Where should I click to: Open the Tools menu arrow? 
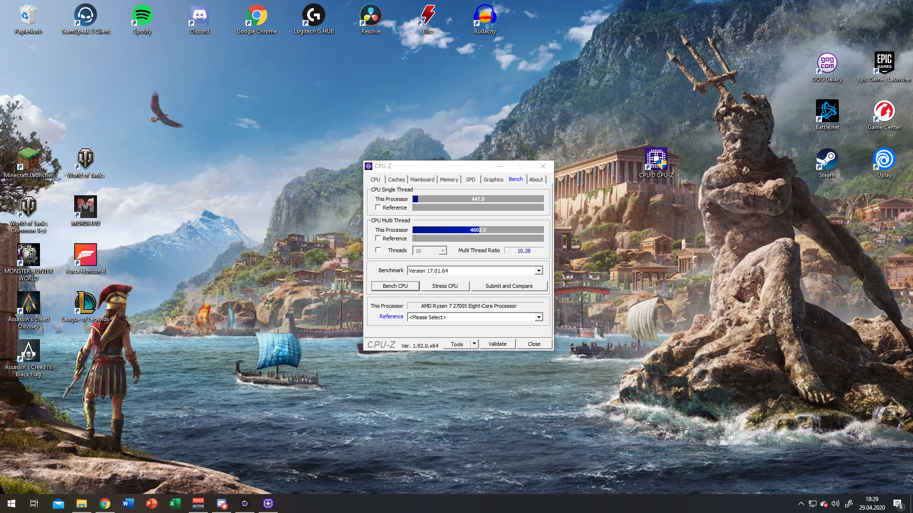[x=474, y=343]
